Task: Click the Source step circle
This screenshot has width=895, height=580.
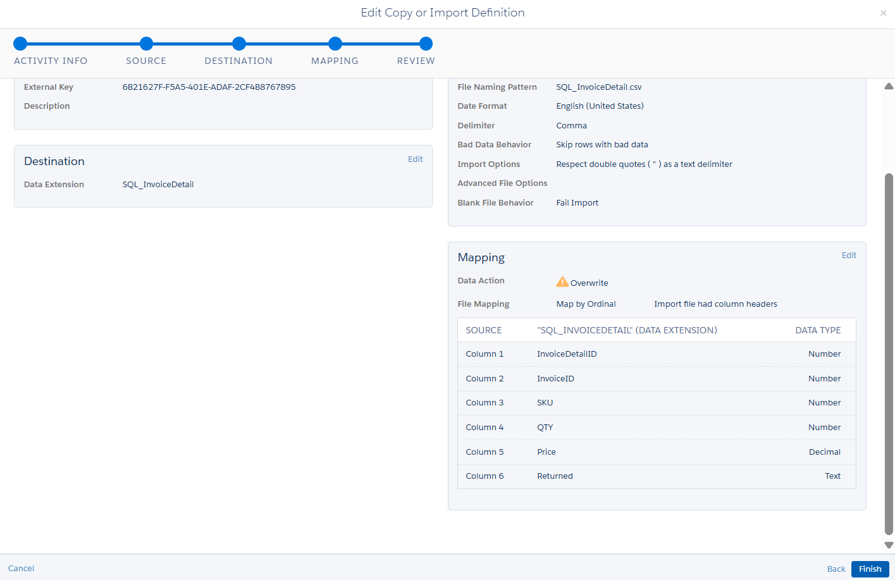Action: (146, 44)
